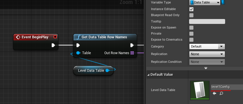Screen dimensions: 243x104
Task: Click Get Data Table Row Names output exec pin
Action: coord(132,45)
